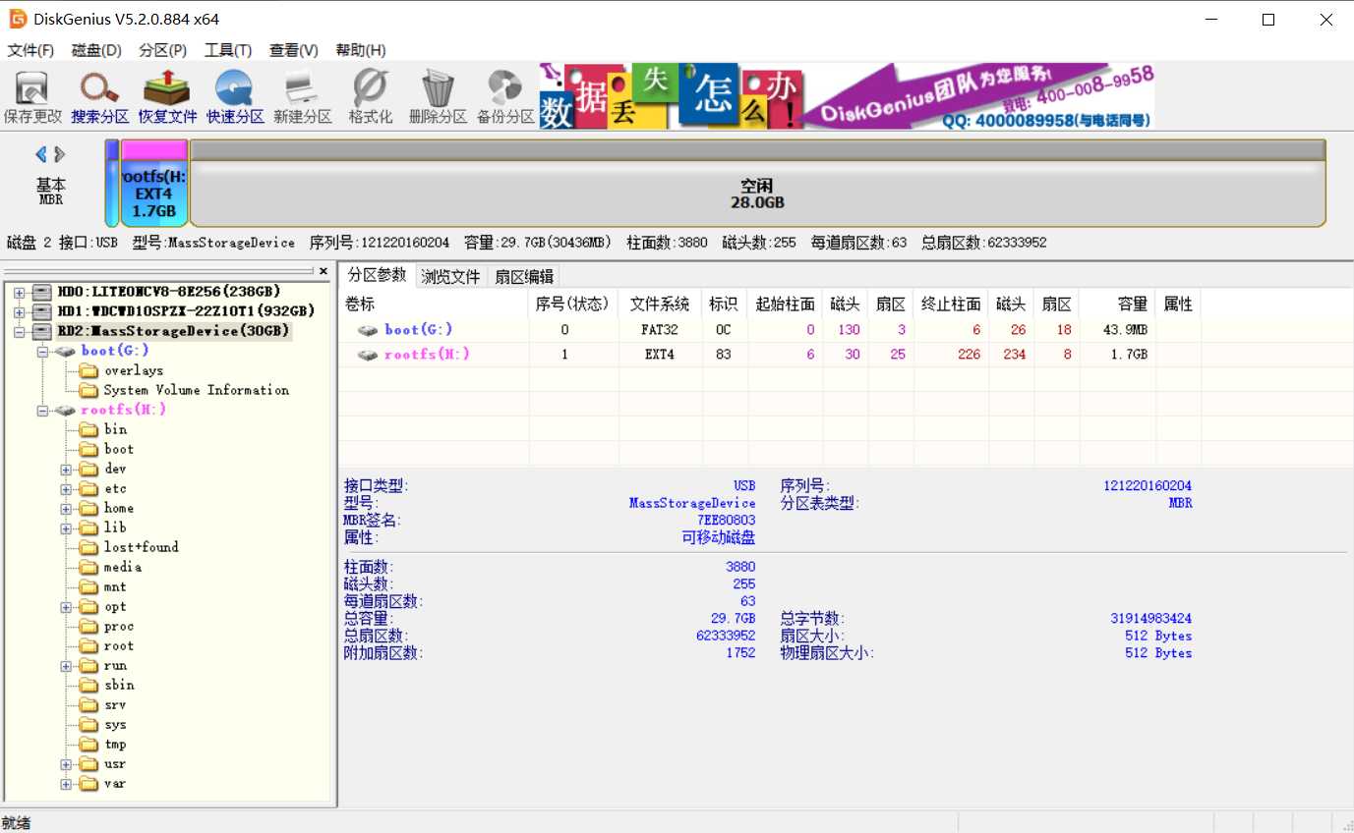Expand the HD0:LITEONCV8-8E256 disk node

20,292
